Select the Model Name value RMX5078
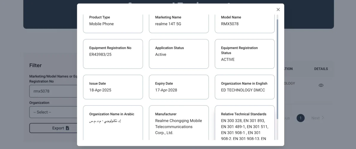This screenshot has height=149, width=356. (230, 24)
